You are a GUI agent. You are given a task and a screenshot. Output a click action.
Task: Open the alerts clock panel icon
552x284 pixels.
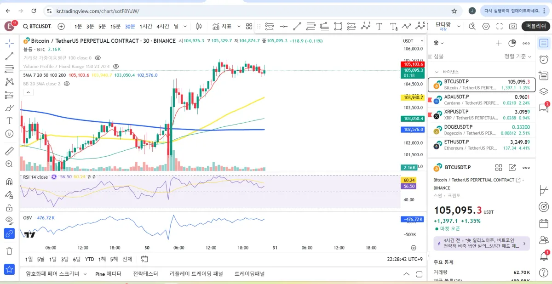tap(544, 59)
